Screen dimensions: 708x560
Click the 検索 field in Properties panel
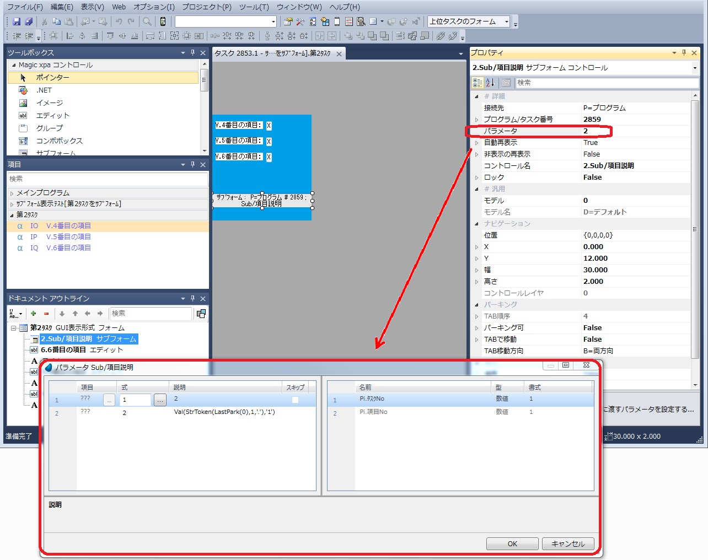click(x=605, y=83)
